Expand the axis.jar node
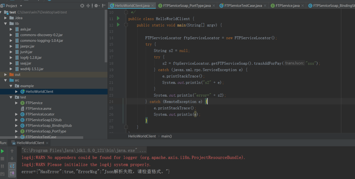 (11, 29)
